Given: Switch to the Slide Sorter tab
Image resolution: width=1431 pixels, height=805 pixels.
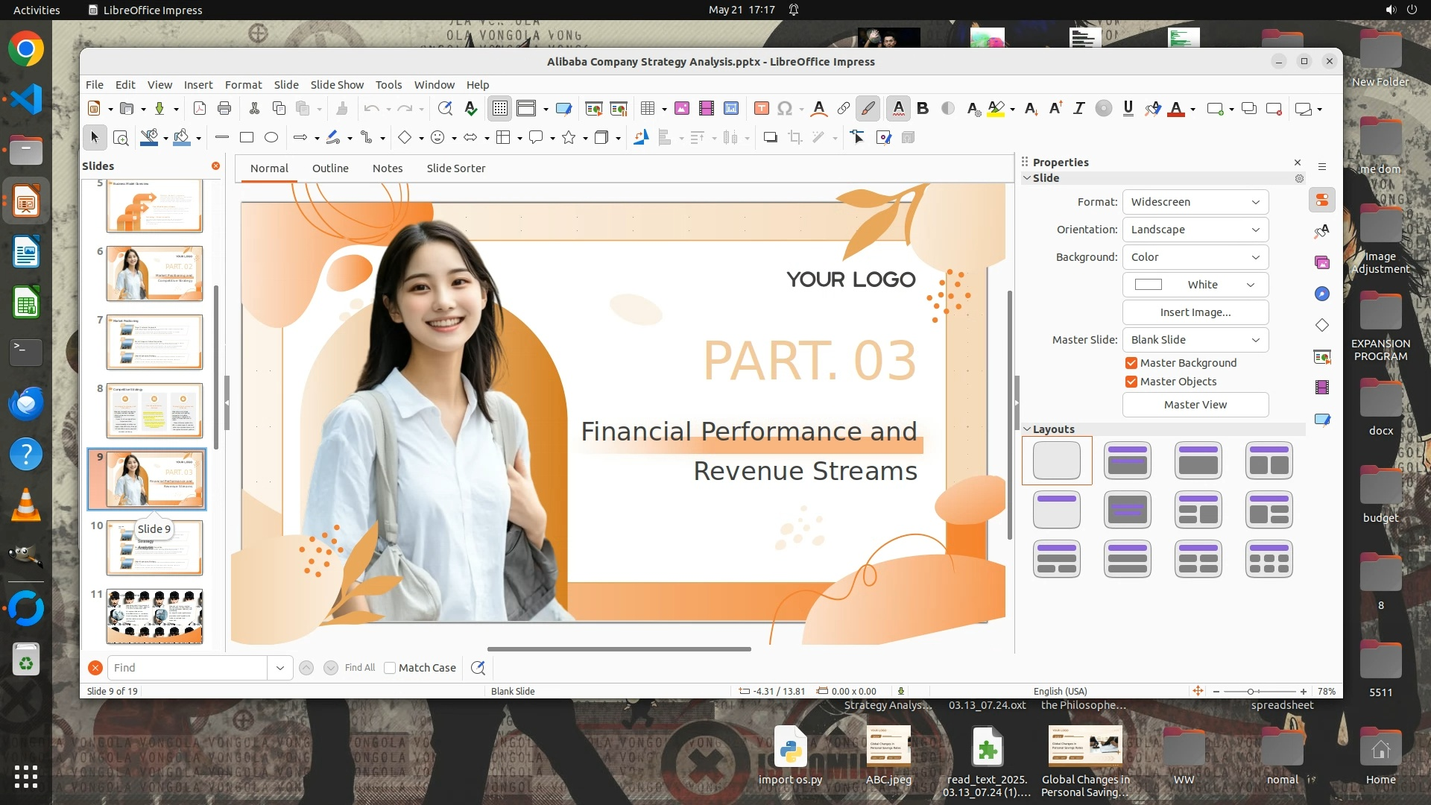Looking at the screenshot, I should tap(455, 168).
